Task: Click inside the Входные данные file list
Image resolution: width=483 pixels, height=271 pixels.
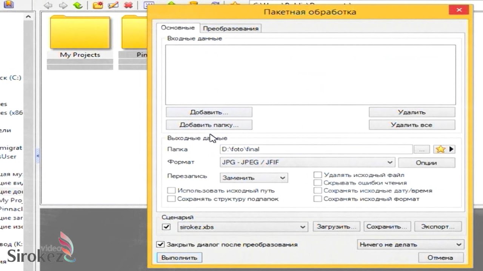Action: (310, 75)
